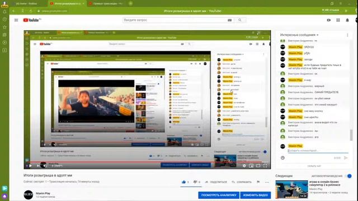Open settings gear in the outer player
Image resolution: width=358 pixels, height=201 pixels.
point(244,166)
